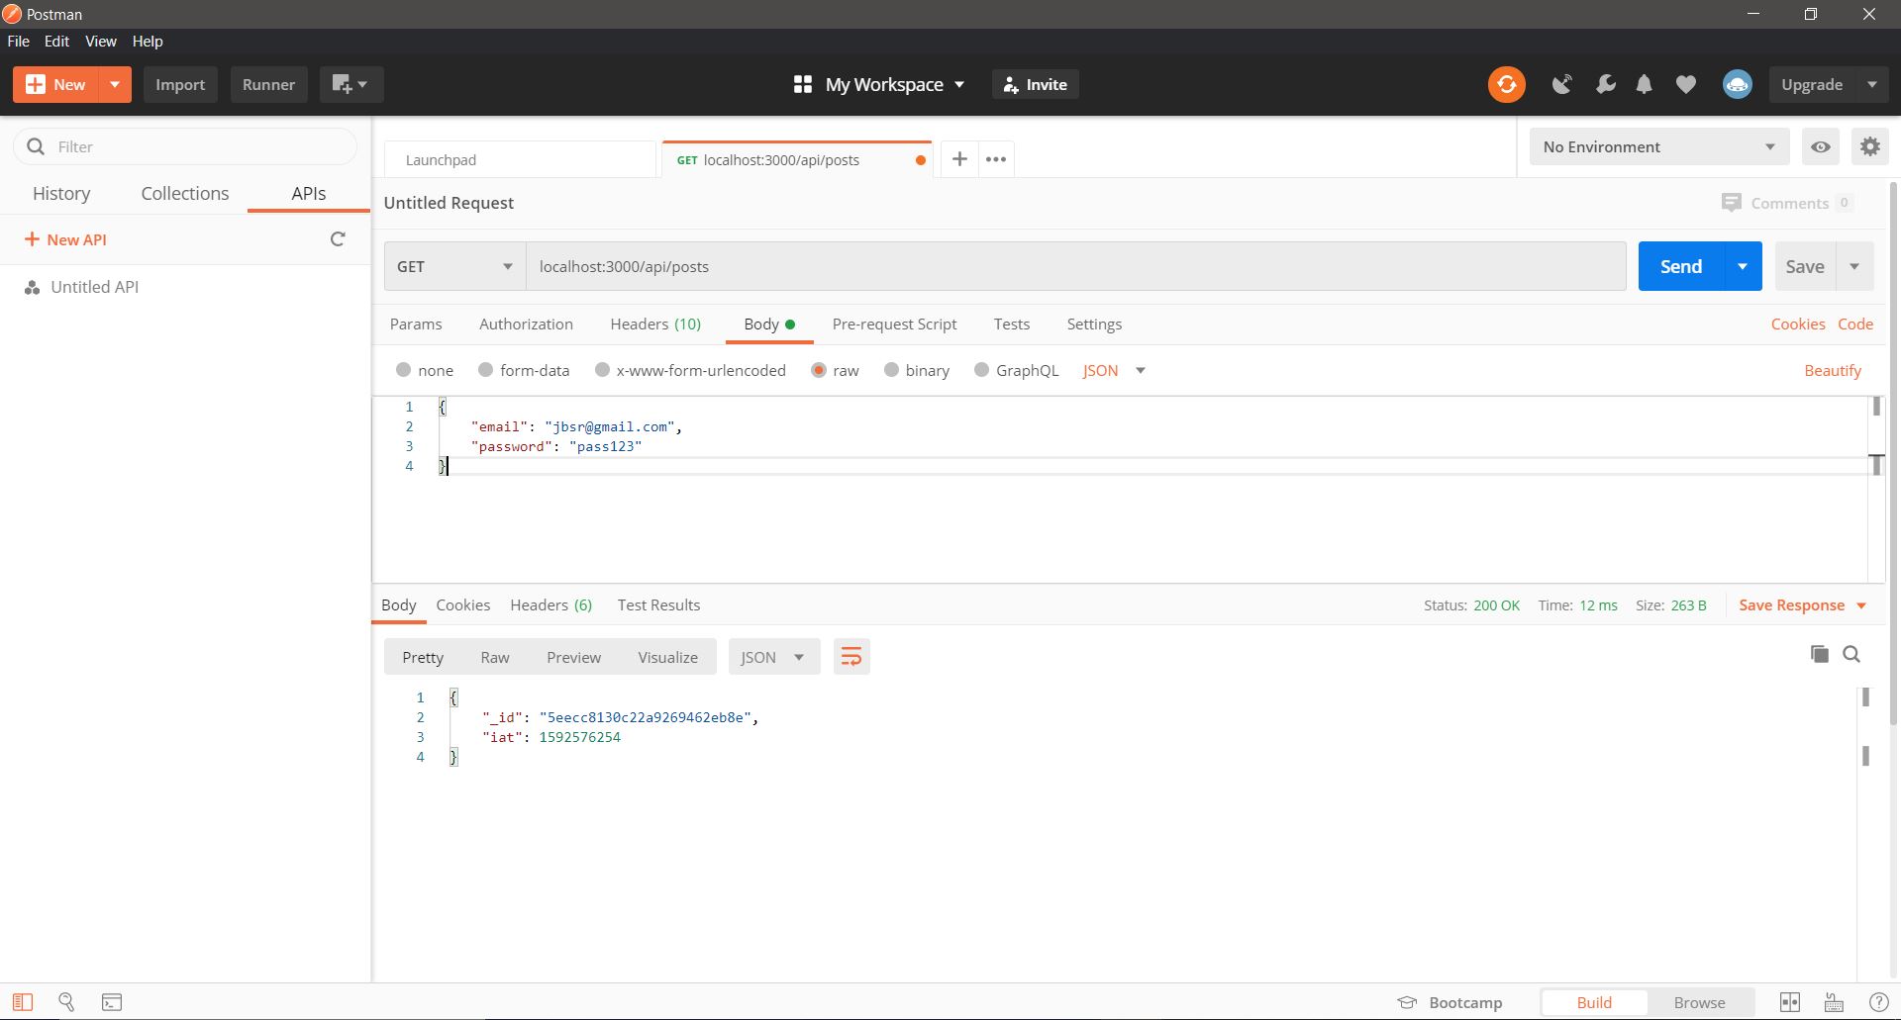
Task: Expand the No Environment dropdown
Action: pyautogui.click(x=1658, y=146)
